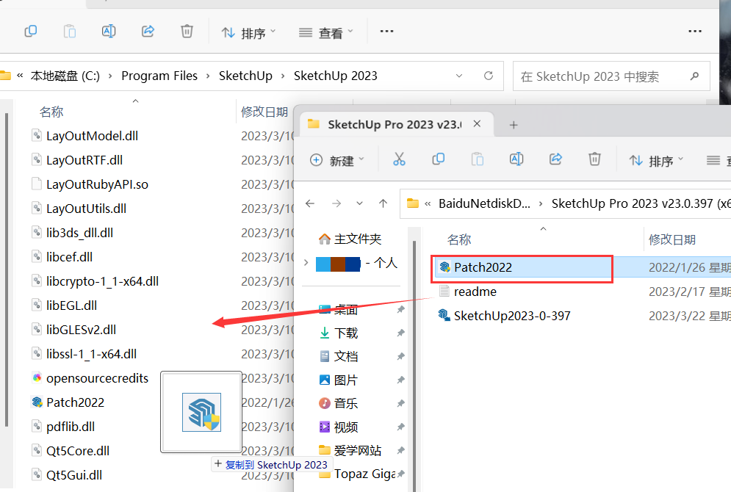Expand the 个人 tree item in sidebar
731x492 pixels.
[306, 263]
